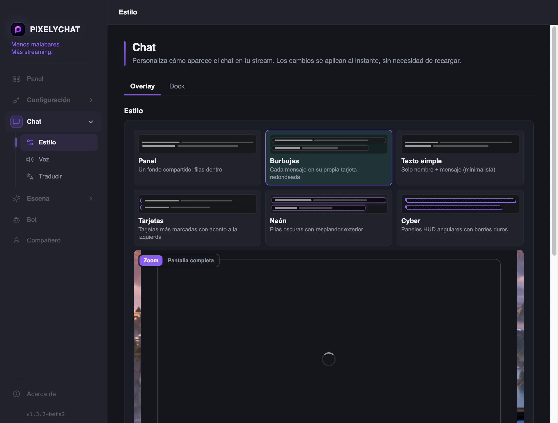
Task: Open Panel from the sidebar
Action: pyautogui.click(x=54, y=79)
